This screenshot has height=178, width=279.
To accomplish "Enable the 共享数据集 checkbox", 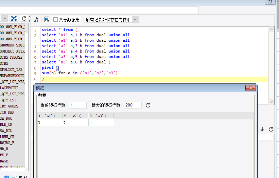I will coord(56,20).
